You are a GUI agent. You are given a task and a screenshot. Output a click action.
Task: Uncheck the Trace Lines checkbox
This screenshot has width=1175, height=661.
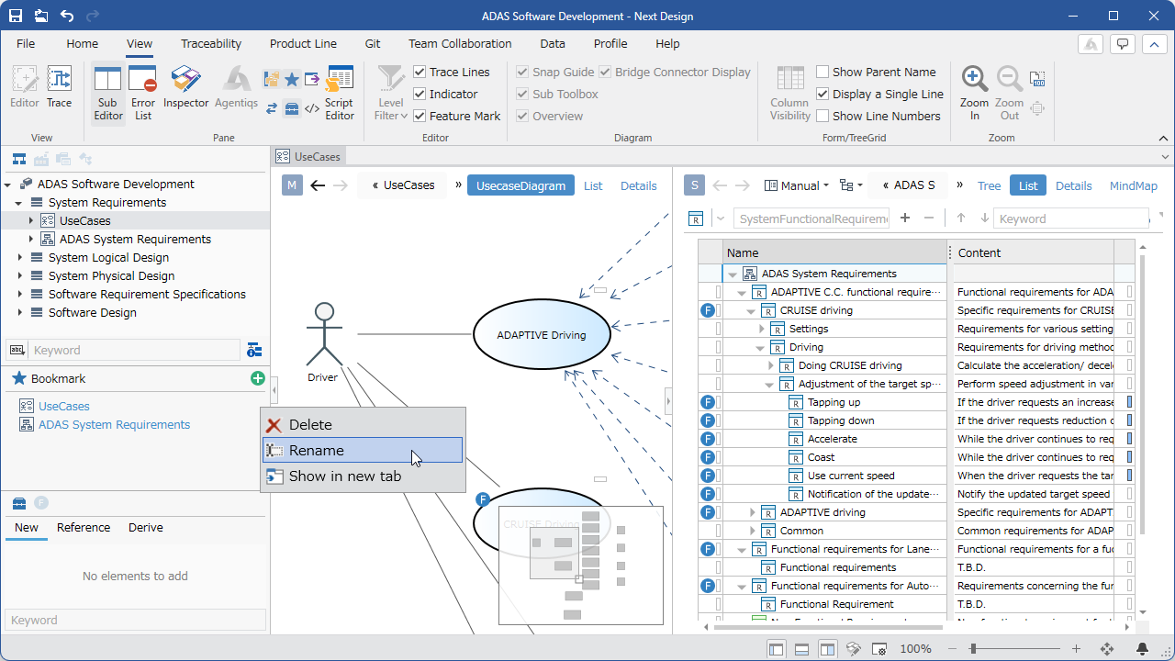pos(420,72)
